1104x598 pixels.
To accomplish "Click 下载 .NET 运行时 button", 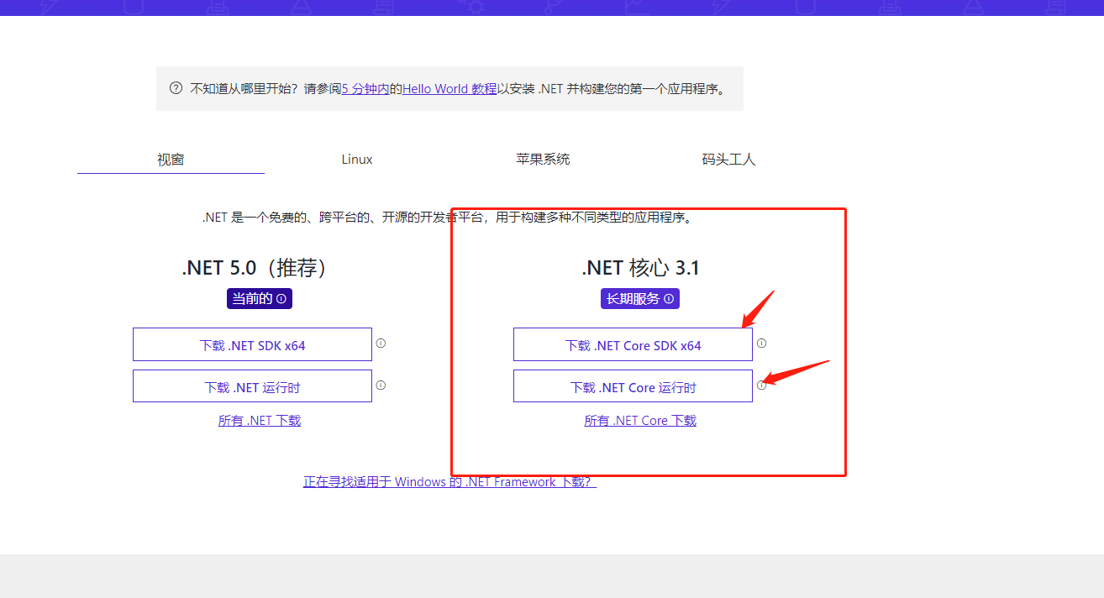I will tap(252, 386).
